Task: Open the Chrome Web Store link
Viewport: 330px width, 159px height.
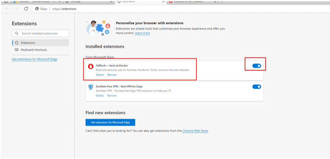Action: [x=195, y=131]
